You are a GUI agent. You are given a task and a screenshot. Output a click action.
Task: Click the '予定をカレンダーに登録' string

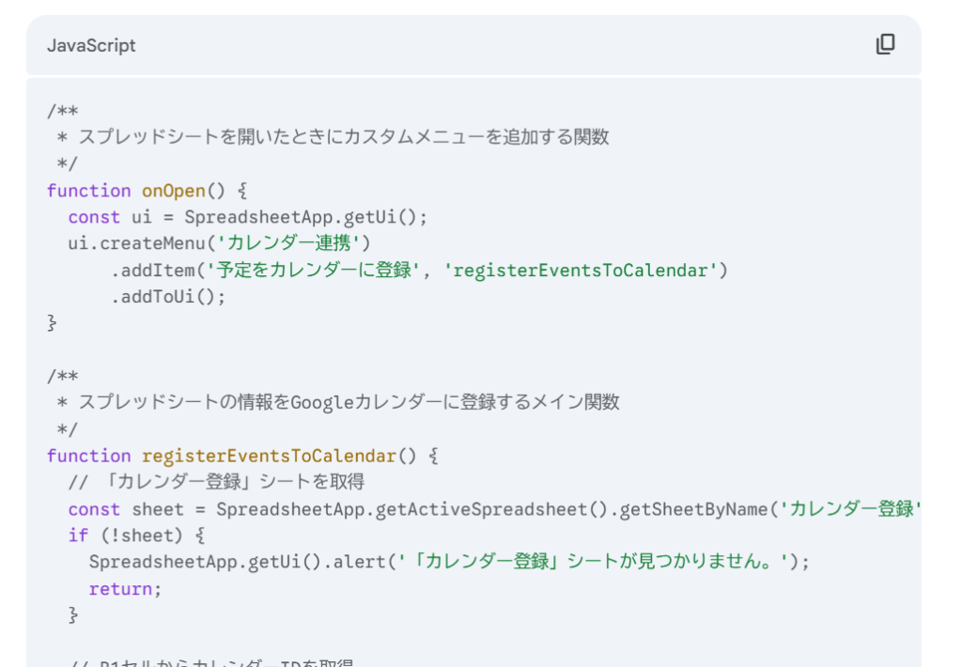(x=316, y=271)
